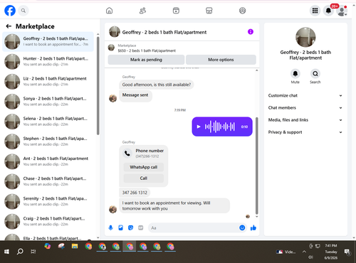The image size is (356, 263).
Task: Expand the Chat members section
Action: pos(305,108)
